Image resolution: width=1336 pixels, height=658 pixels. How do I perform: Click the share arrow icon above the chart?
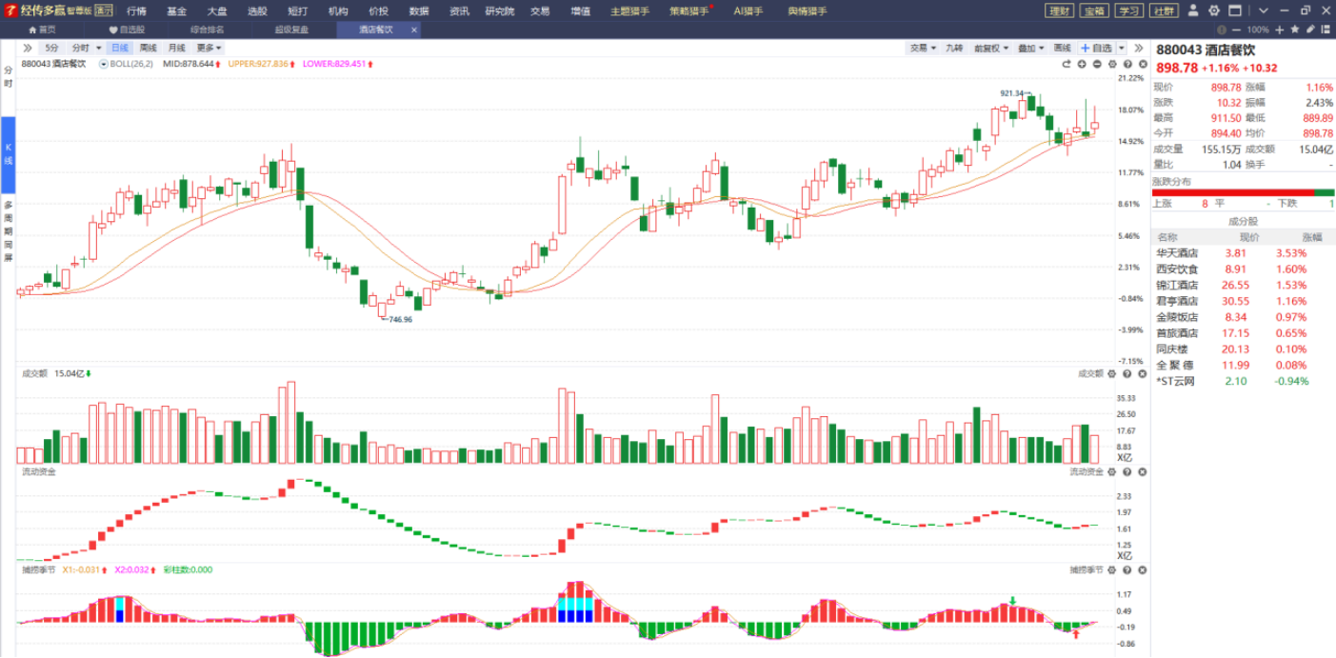click(1066, 64)
